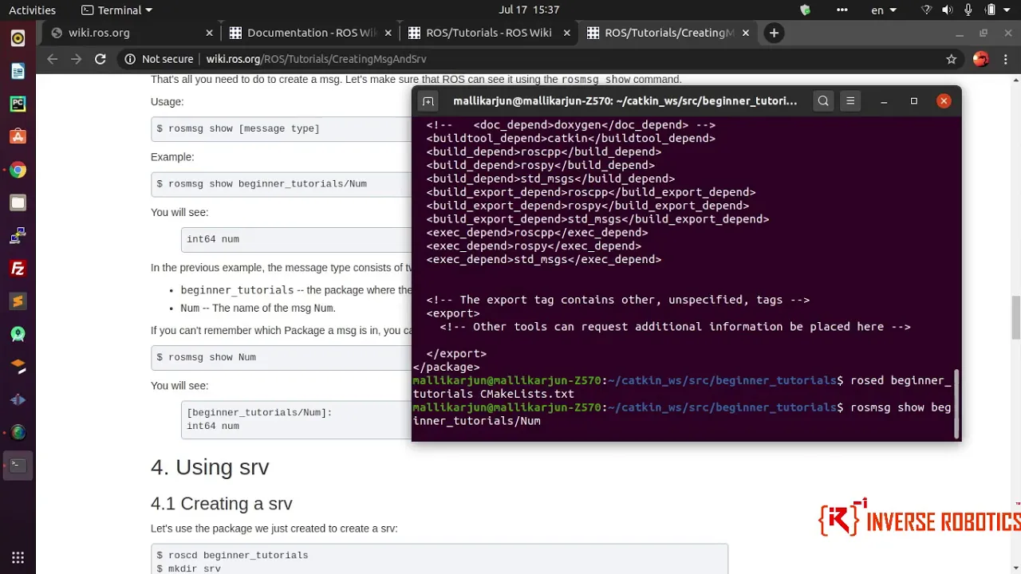Click the green shield tray icon
Image resolution: width=1021 pixels, height=574 pixels.
[806, 10]
